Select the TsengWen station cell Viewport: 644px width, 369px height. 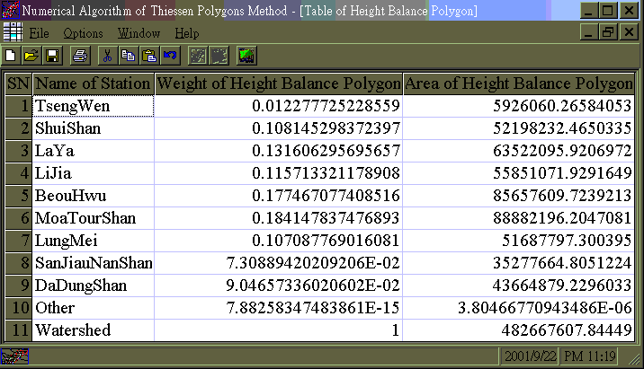[94, 106]
